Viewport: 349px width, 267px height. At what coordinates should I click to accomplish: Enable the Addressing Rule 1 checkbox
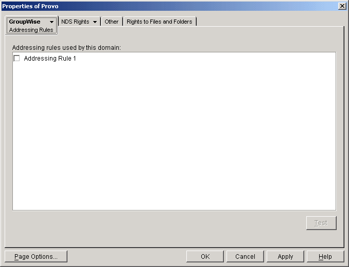[x=16, y=59]
